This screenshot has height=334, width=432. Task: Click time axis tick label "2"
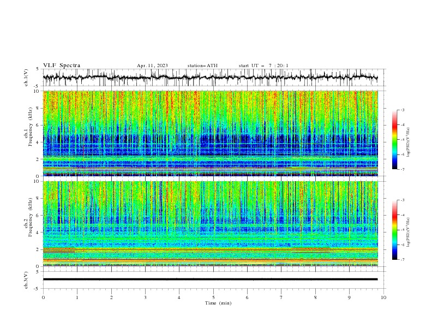pos(111,297)
